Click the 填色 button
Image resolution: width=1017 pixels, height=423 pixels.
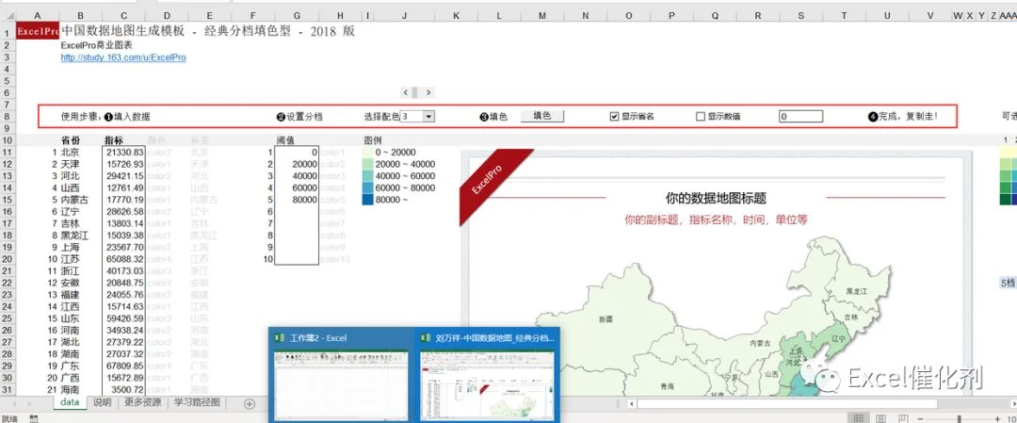[x=542, y=116]
